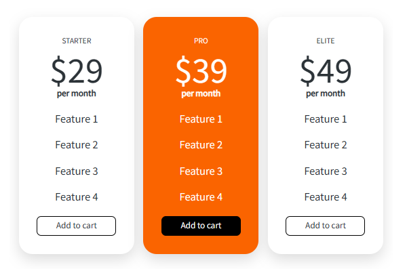Select the STARTER plan title

point(77,41)
